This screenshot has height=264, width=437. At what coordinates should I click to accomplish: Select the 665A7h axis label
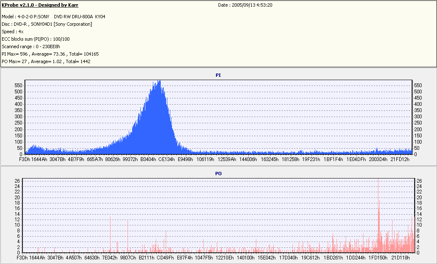click(x=95, y=159)
